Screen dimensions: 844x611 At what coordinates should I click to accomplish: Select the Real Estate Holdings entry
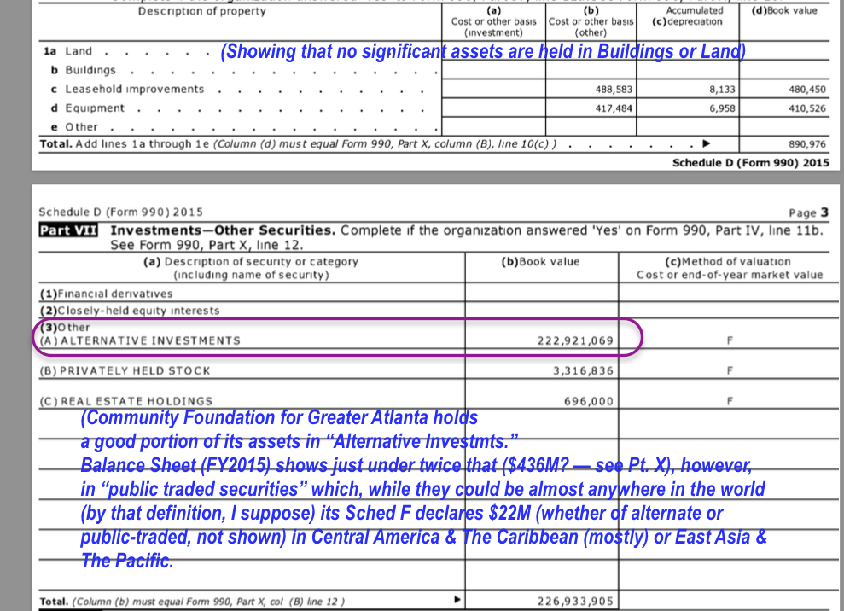click(126, 401)
